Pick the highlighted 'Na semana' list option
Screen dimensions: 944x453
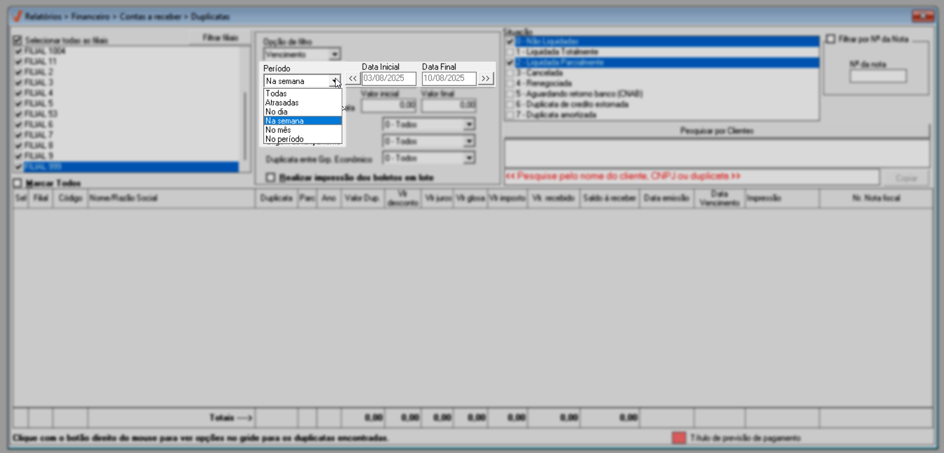pyautogui.click(x=303, y=120)
